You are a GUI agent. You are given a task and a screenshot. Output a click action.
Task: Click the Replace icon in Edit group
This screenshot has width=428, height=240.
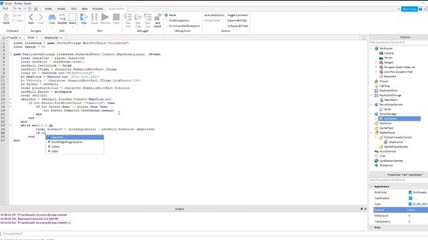tap(62, 17)
